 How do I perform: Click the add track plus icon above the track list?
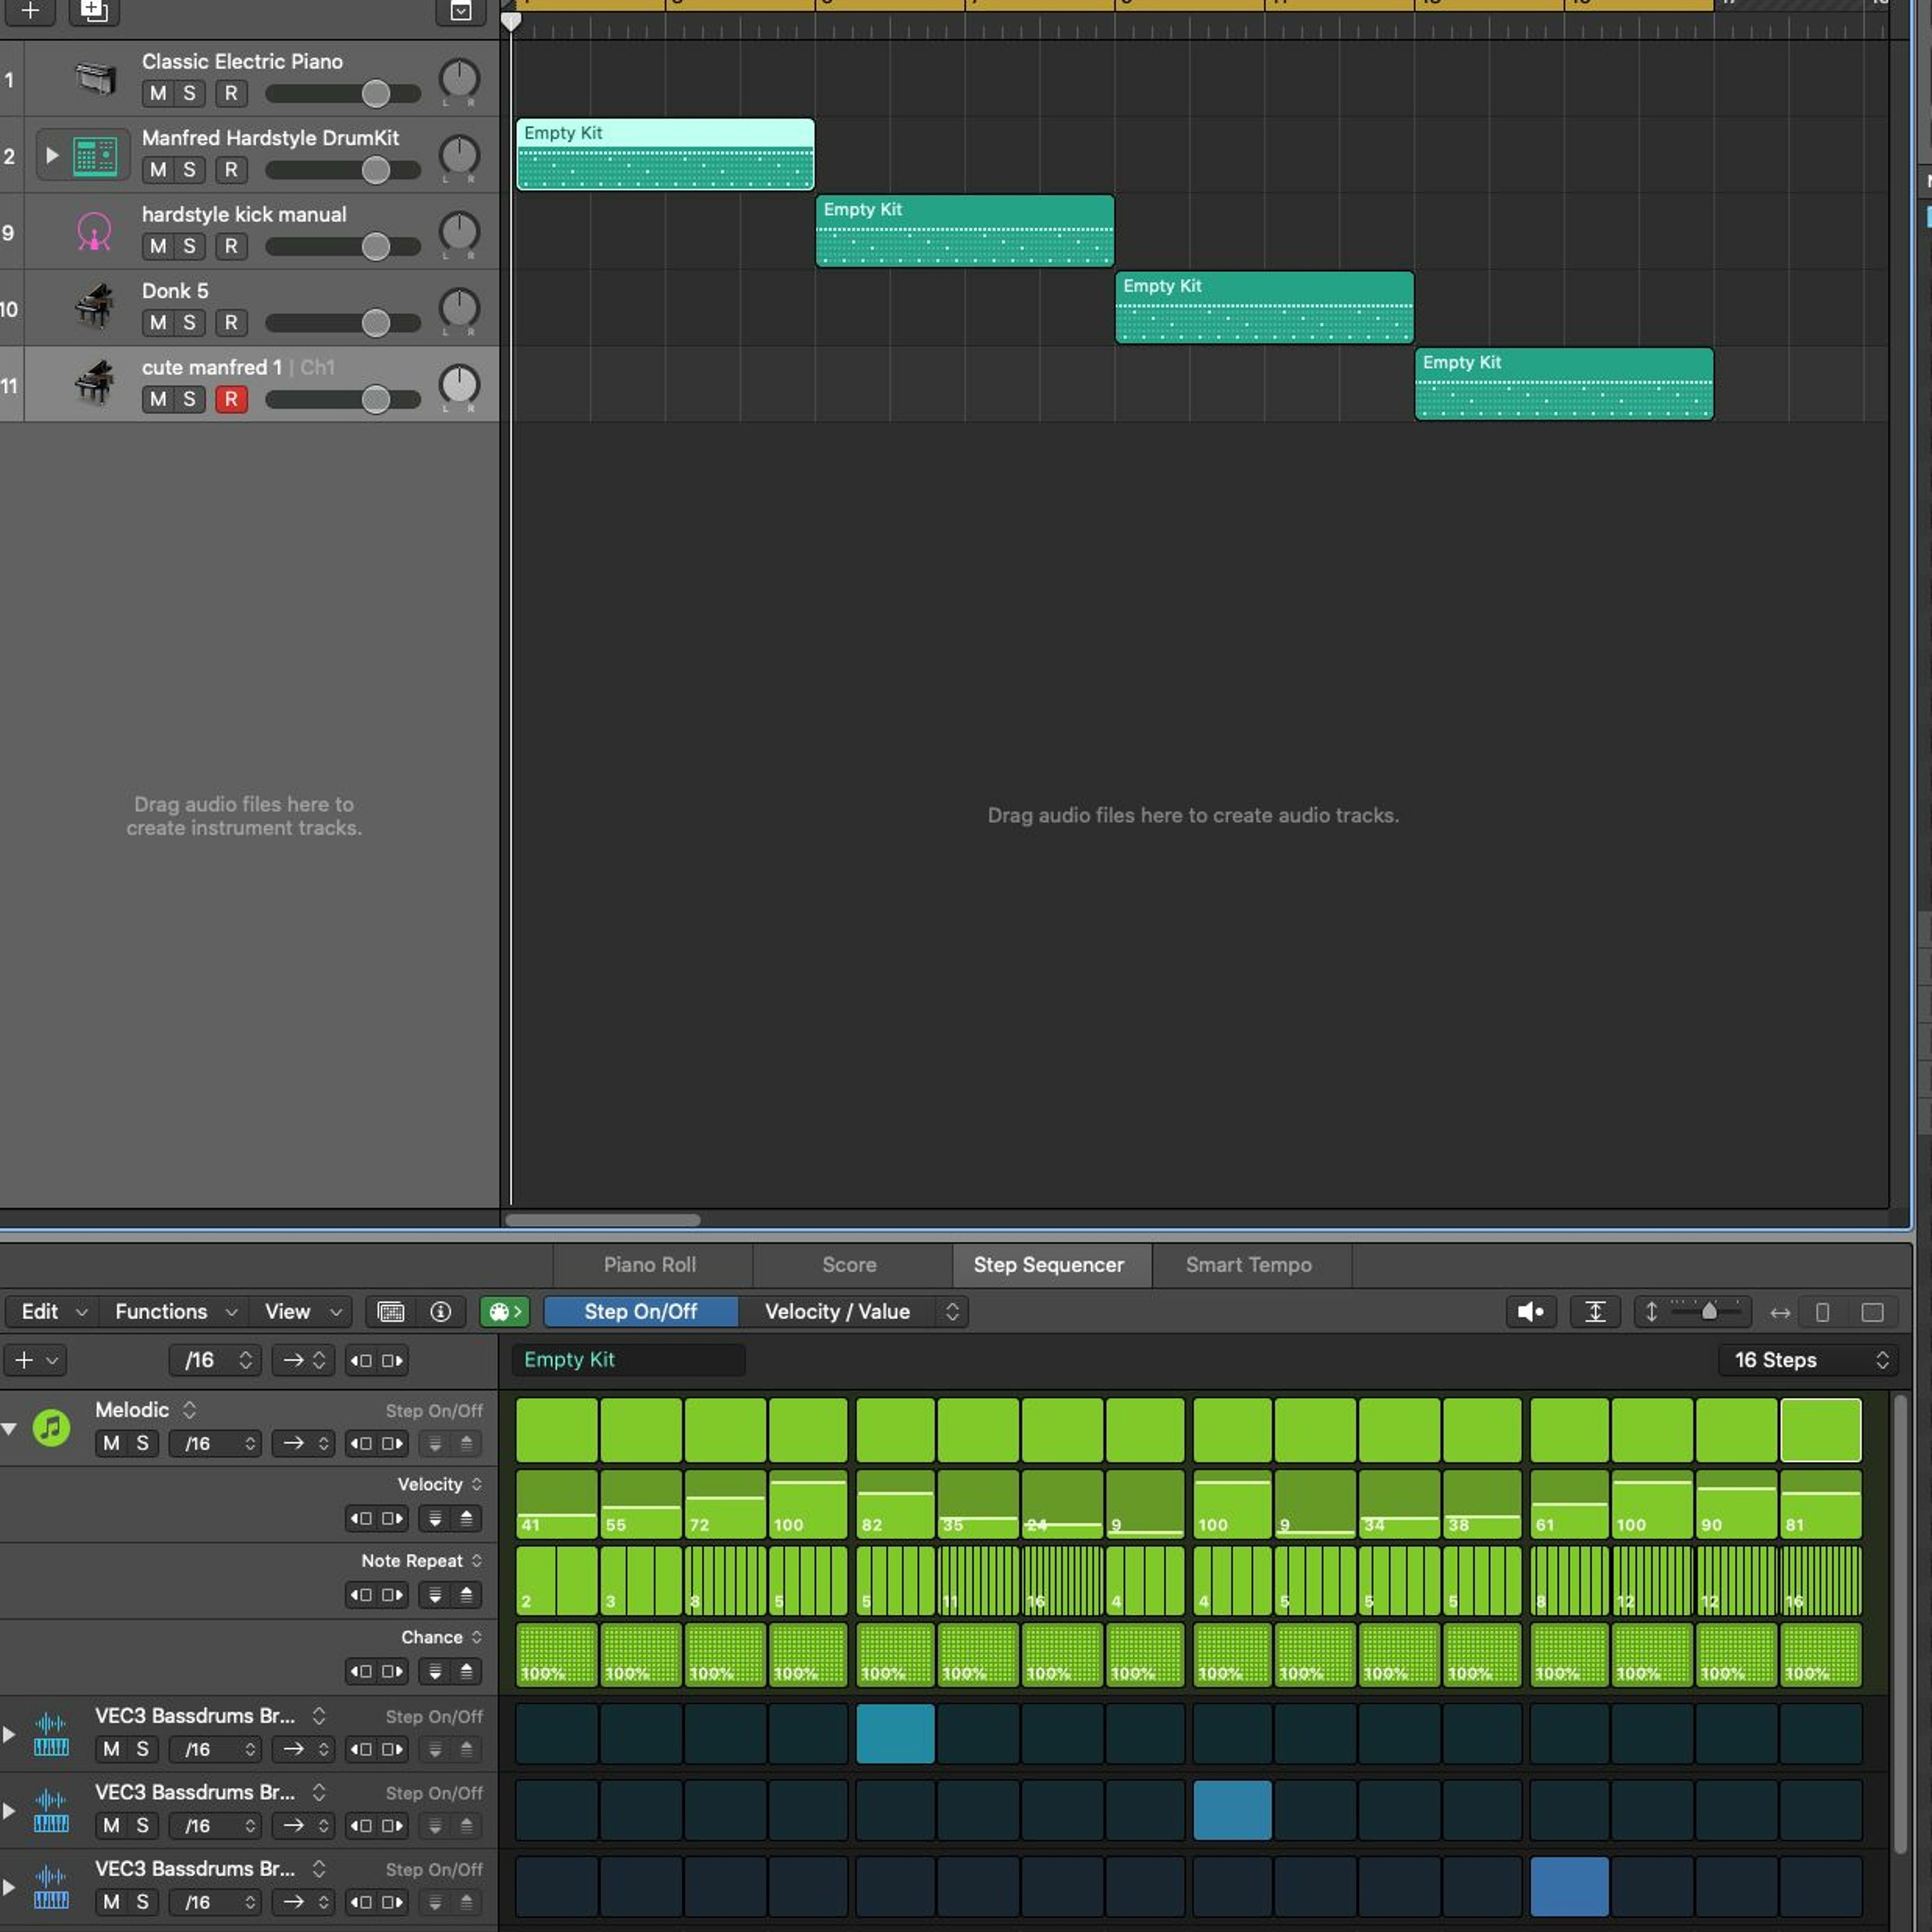click(x=30, y=11)
